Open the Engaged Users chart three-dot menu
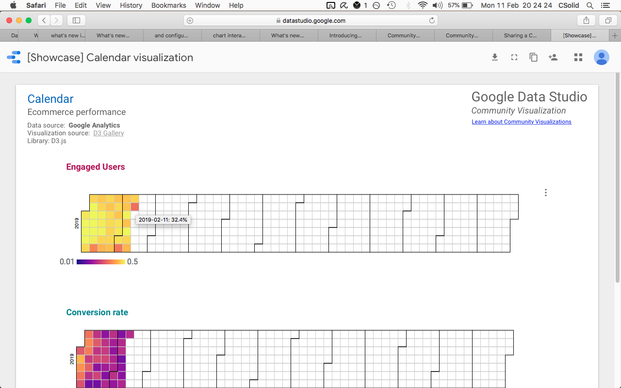Screen dimensions: 621x388 546,193
